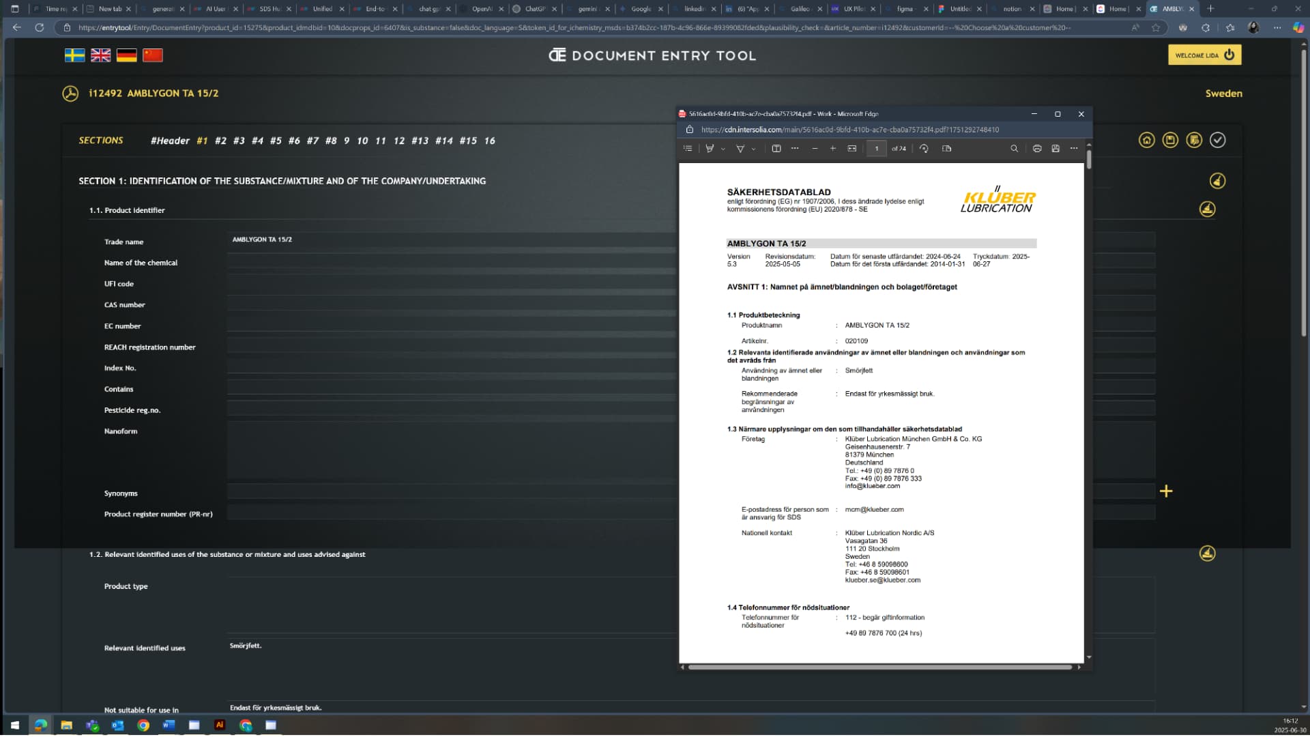1310x737 pixels.
Task: Open File Explorer from taskbar
Action: click(x=66, y=725)
